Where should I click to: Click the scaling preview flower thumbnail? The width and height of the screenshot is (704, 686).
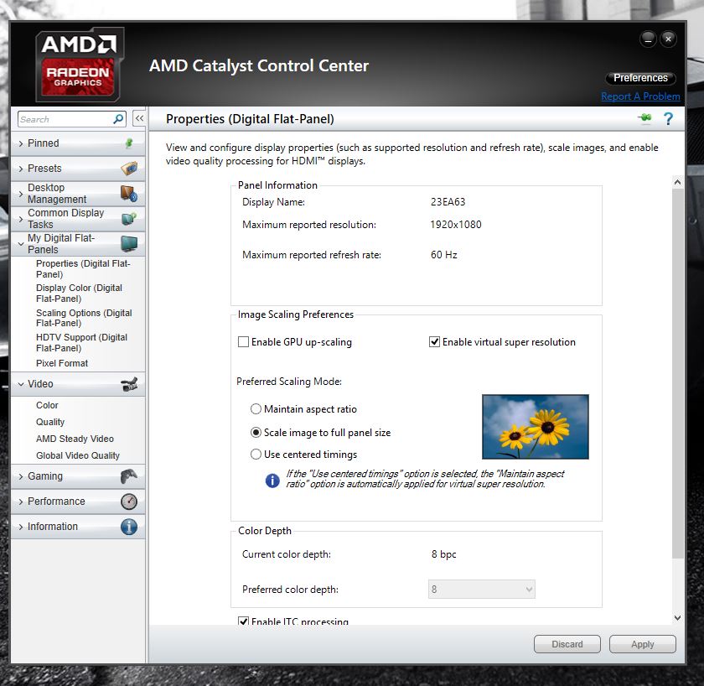536,427
